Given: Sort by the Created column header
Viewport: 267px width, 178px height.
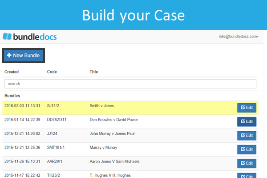Looking at the screenshot, I should point(12,72).
